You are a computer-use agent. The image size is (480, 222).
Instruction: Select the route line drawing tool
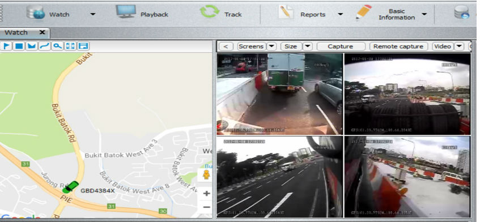44,46
